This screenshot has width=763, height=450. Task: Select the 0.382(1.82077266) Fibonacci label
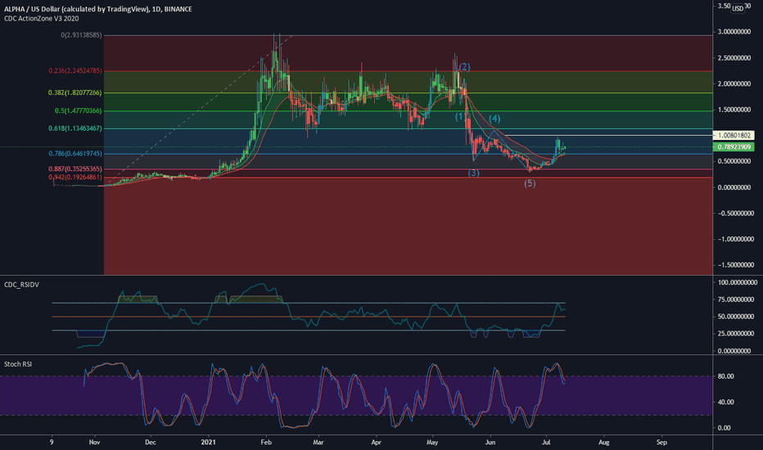[x=75, y=92]
